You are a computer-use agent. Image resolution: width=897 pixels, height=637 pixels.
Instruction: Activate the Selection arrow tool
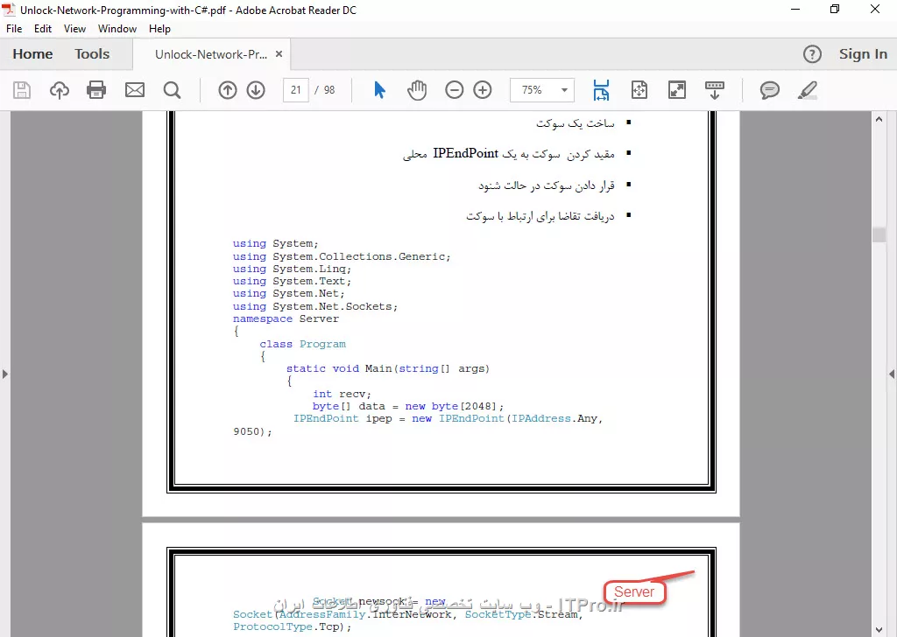click(379, 90)
